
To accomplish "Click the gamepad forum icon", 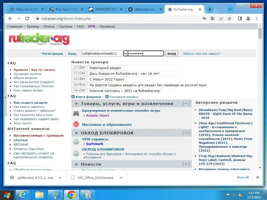I will (x=76, y=114).
